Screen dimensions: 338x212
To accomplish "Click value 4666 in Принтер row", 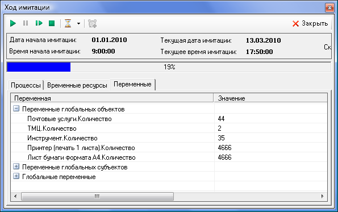I will (224, 148).
